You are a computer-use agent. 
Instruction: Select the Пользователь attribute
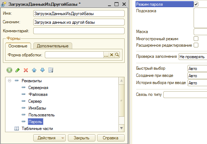tap(42, 115)
